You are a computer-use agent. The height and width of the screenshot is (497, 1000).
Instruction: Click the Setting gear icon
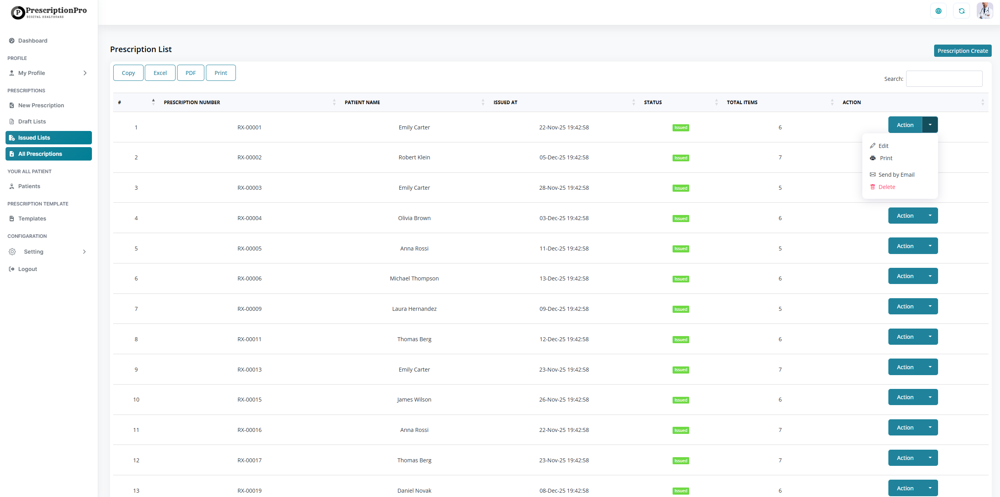point(12,252)
